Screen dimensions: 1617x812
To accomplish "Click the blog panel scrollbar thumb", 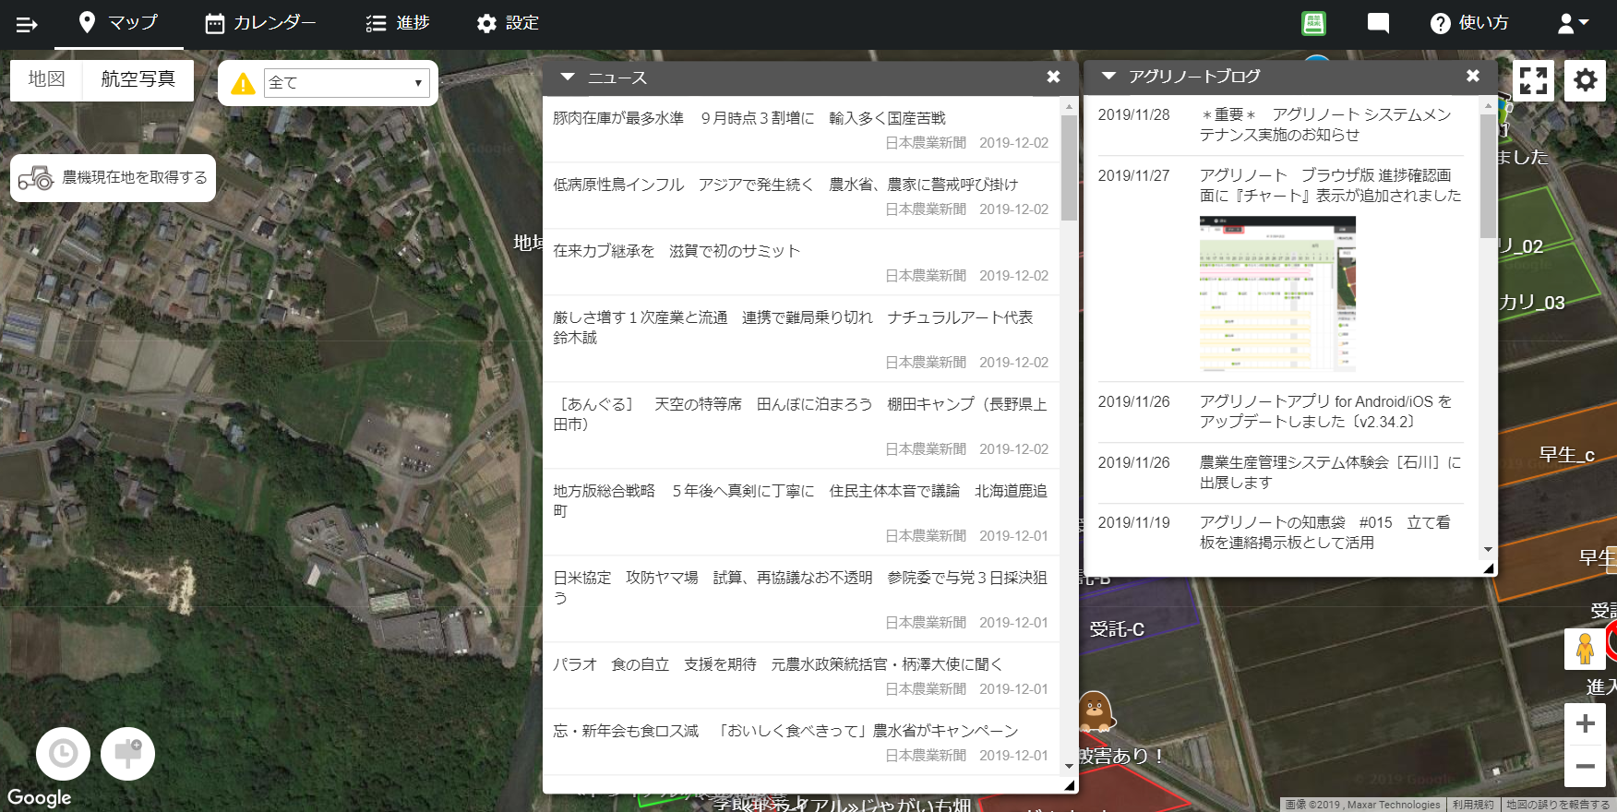I will [1488, 175].
